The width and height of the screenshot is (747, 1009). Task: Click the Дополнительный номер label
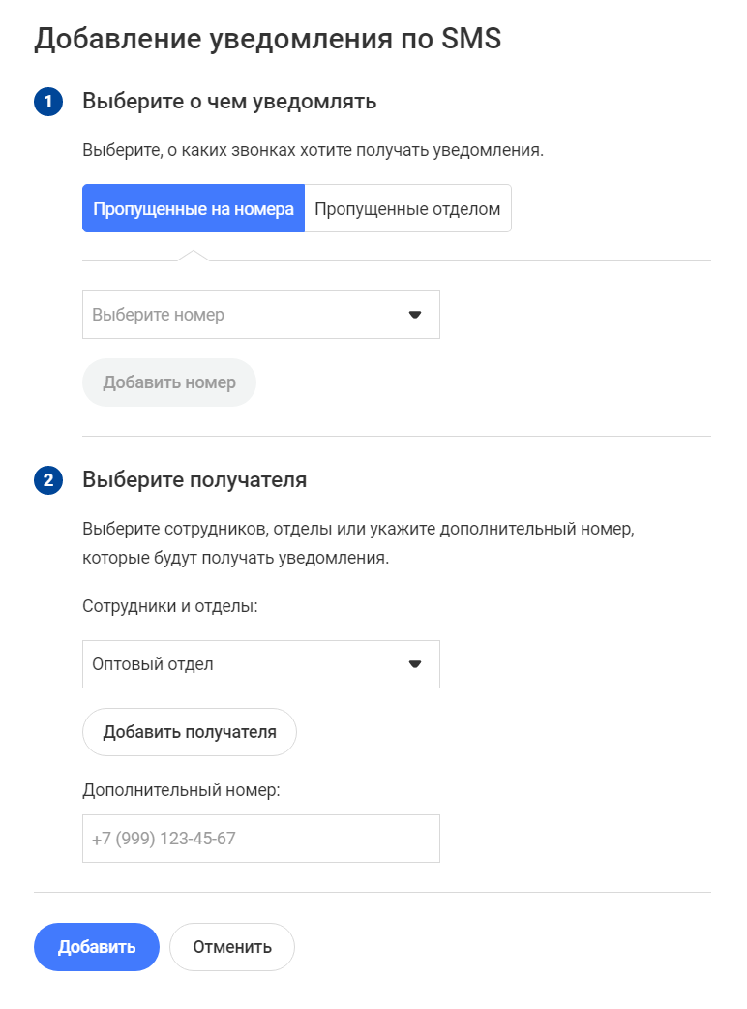pos(181,790)
